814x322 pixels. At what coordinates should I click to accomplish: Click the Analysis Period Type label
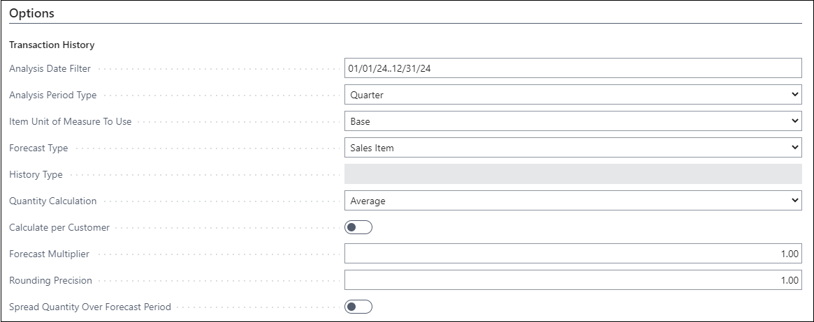click(x=52, y=95)
